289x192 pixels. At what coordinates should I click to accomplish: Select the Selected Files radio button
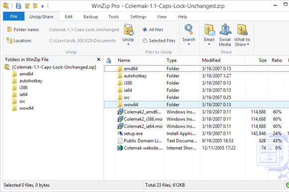(x=145, y=41)
